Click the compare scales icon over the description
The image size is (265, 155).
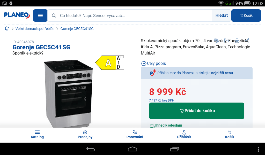pos(216,41)
